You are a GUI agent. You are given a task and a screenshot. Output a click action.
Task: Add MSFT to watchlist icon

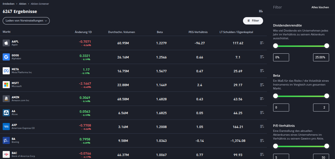point(262,85)
